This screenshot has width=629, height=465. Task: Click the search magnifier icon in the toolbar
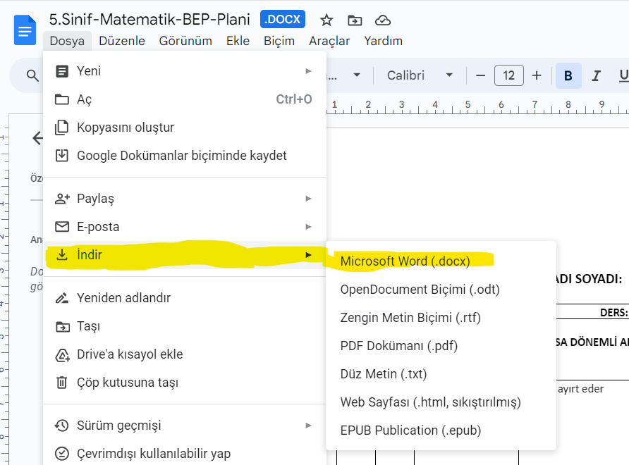click(32, 75)
